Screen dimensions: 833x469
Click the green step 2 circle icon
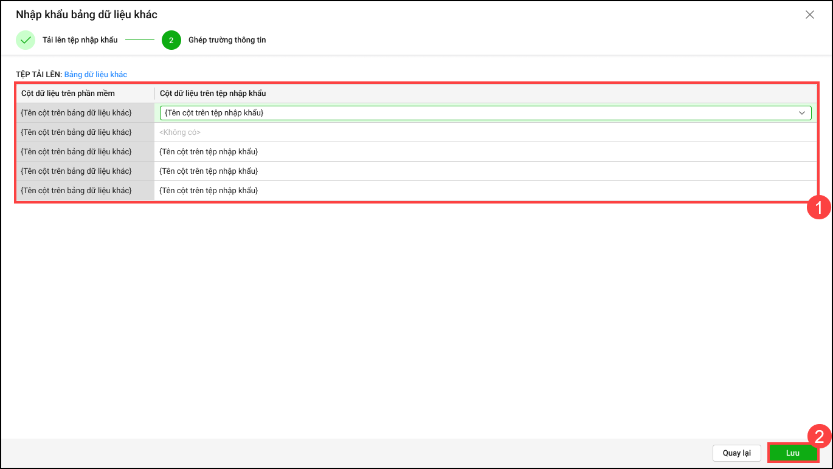(x=171, y=40)
